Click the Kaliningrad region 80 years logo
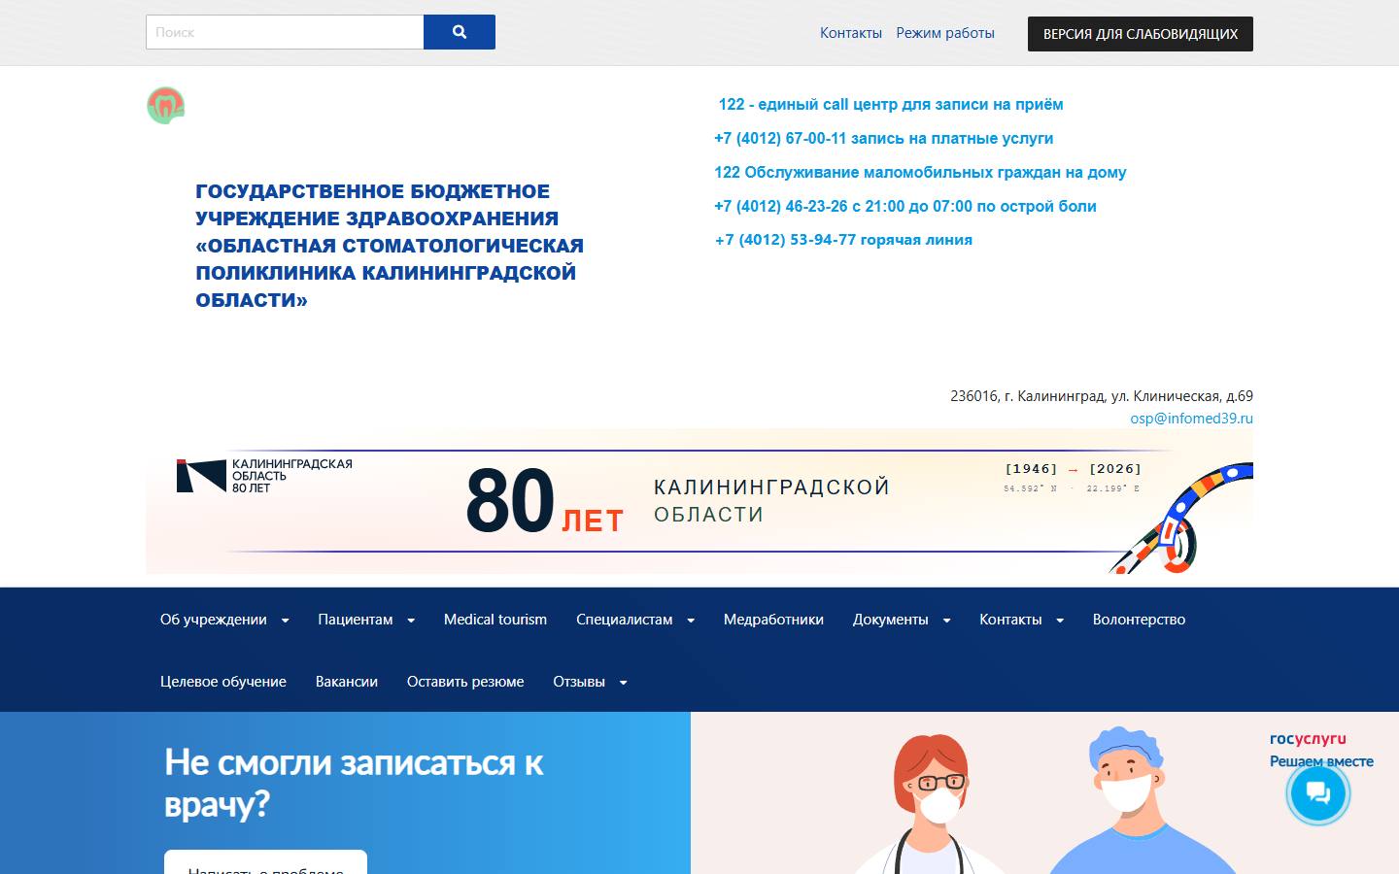1399x874 pixels. [x=264, y=476]
